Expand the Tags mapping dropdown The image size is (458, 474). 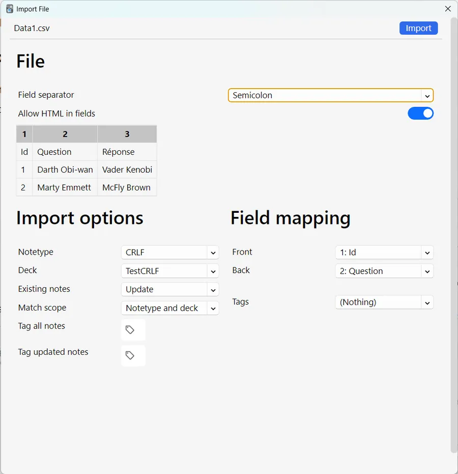click(384, 302)
